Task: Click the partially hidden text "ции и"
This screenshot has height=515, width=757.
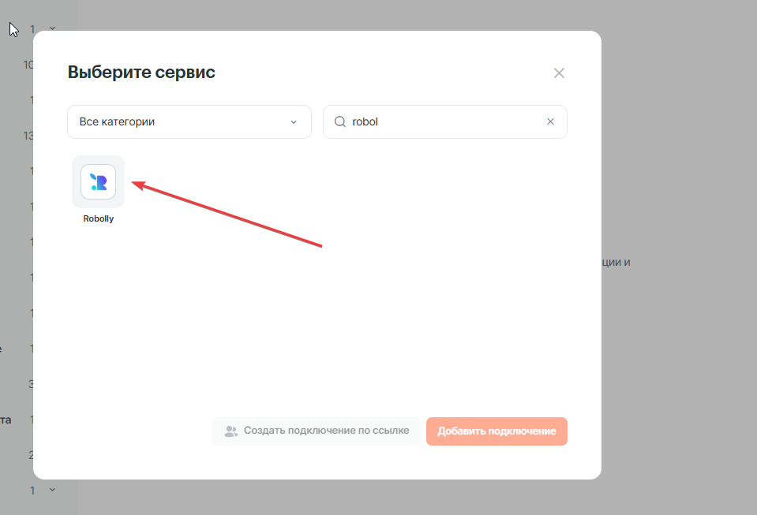Action: [615, 263]
